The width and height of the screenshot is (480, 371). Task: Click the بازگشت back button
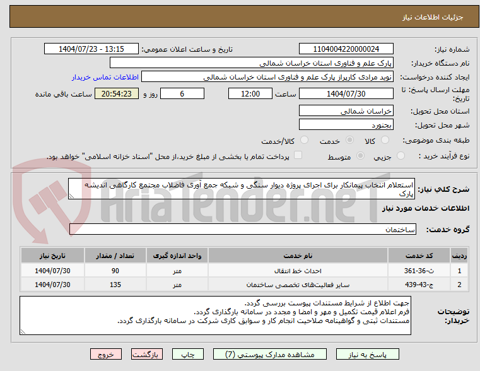(x=146, y=354)
